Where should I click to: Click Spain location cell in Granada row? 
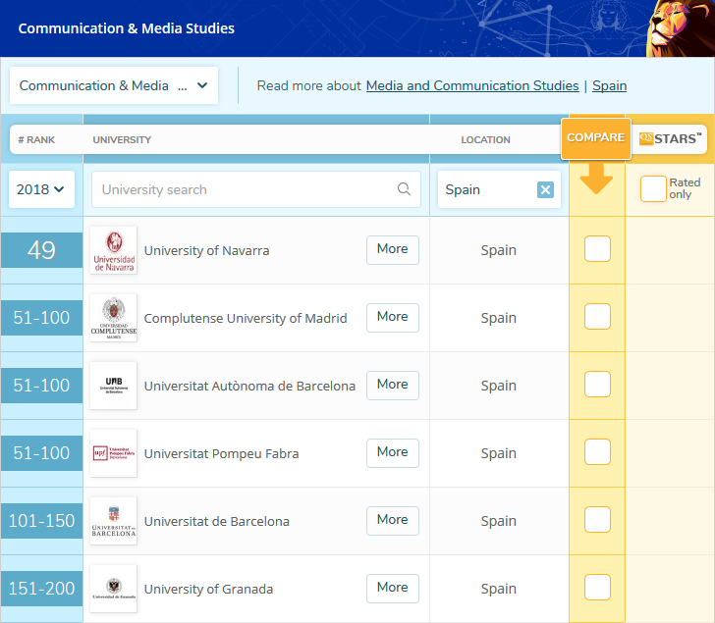coord(498,589)
